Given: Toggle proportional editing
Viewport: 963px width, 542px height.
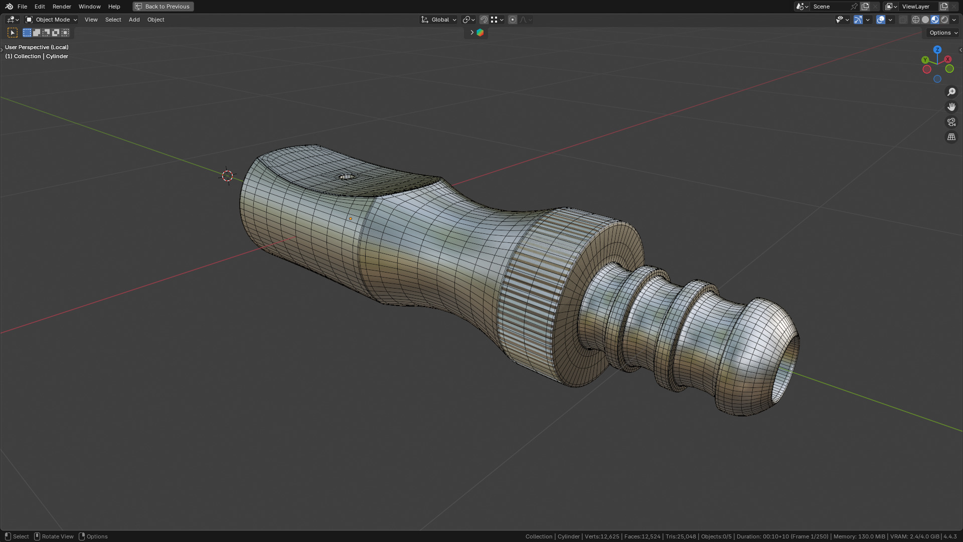Looking at the screenshot, I should (513, 20).
